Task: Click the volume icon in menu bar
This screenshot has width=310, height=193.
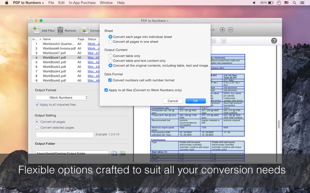Action: coord(254,3)
